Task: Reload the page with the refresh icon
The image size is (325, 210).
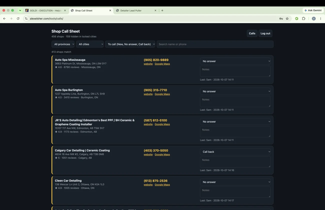Action: (18, 18)
